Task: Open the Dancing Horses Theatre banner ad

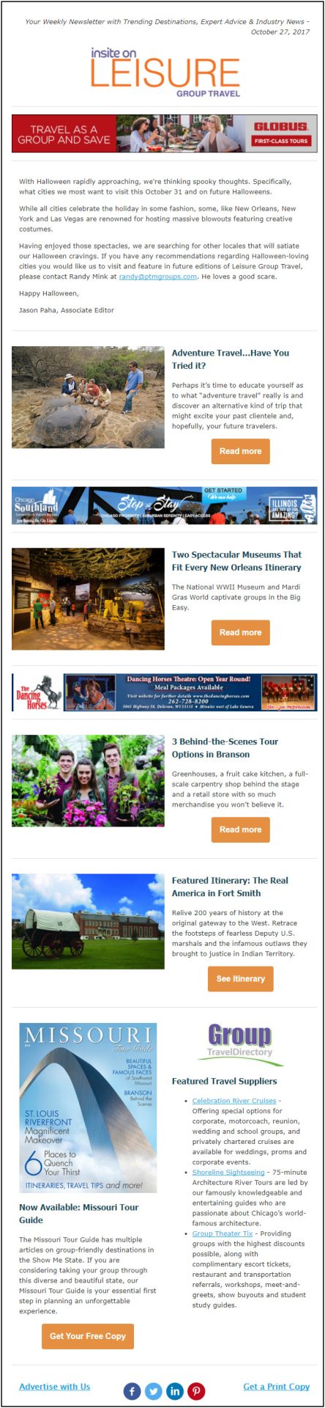Action: point(165,692)
